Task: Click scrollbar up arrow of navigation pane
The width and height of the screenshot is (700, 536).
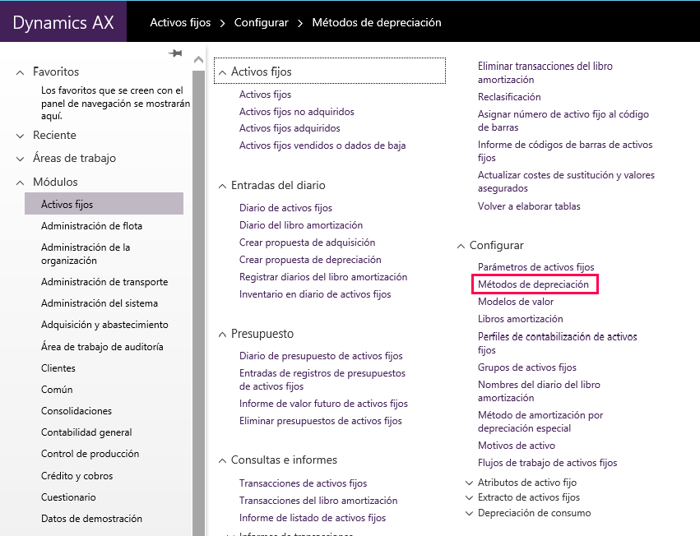Action: [x=199, y=59]
